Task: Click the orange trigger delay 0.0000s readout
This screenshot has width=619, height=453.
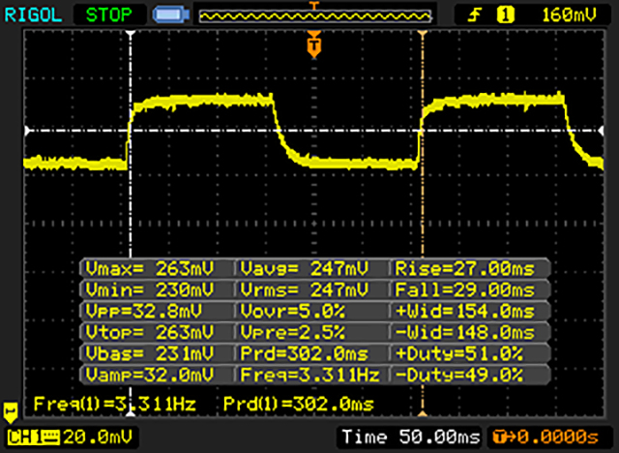Action: tap(546, 438)
